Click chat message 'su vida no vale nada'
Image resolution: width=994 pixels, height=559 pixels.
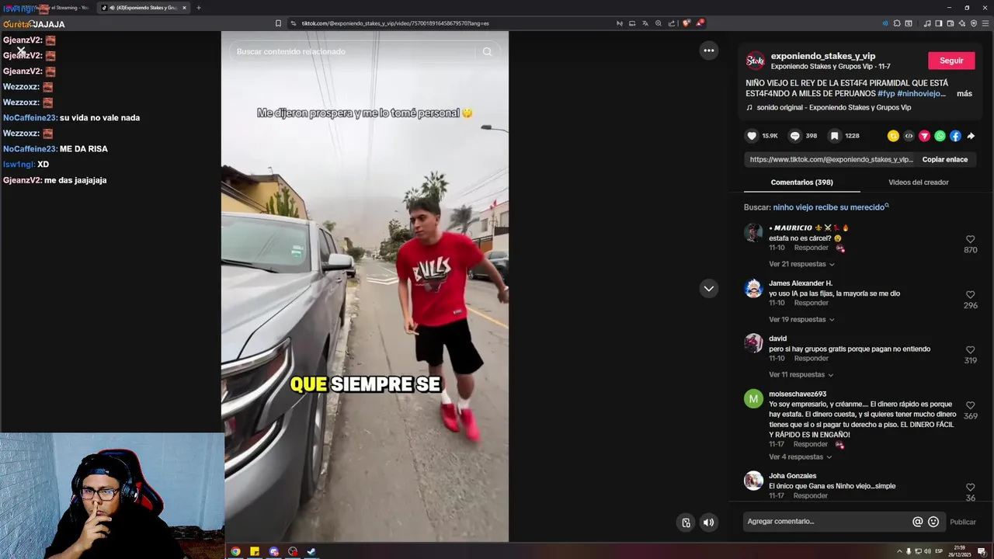99,118
